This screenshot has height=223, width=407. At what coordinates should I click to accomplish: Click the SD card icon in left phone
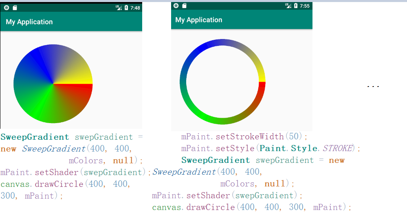(x=15, y=8)
